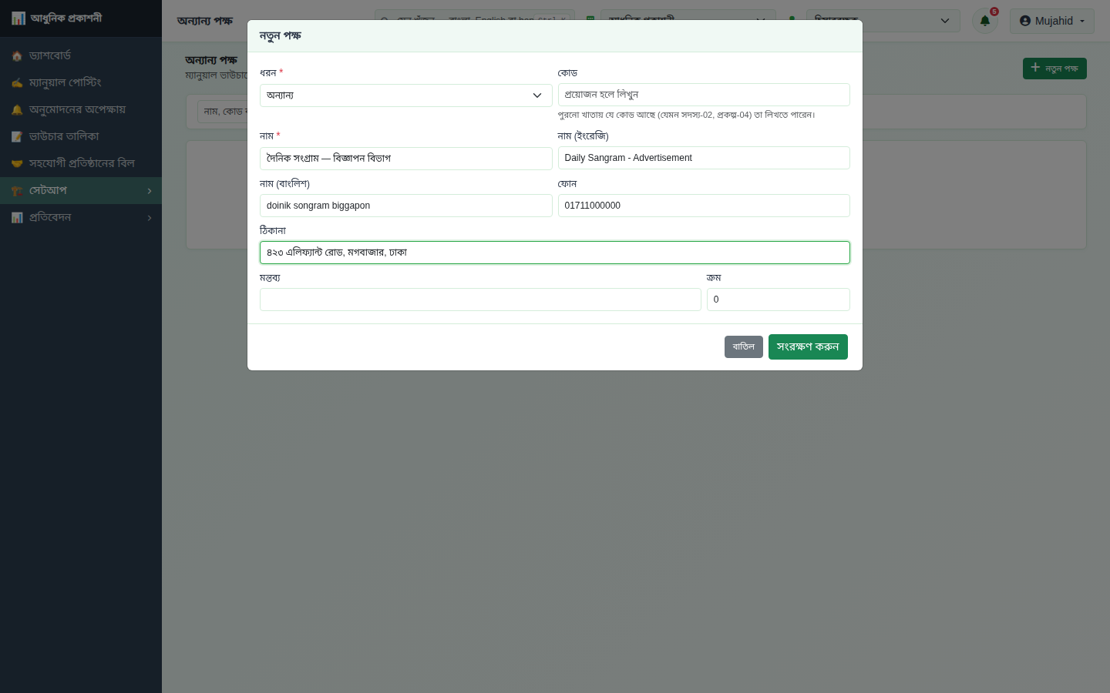The height and width of the screenshot is (693, 1110).
Task: Focus the কোড input field
Action: tap(704, 95)
